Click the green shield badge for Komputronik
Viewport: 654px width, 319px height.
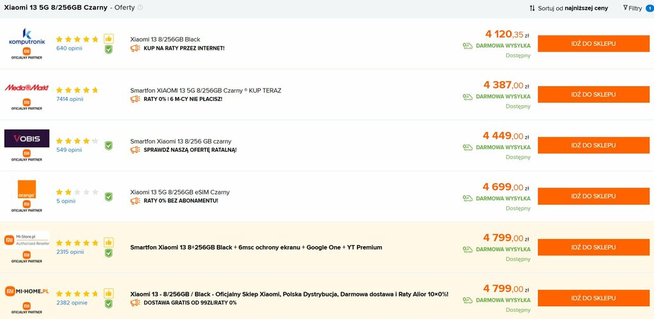tap(109, 50)
